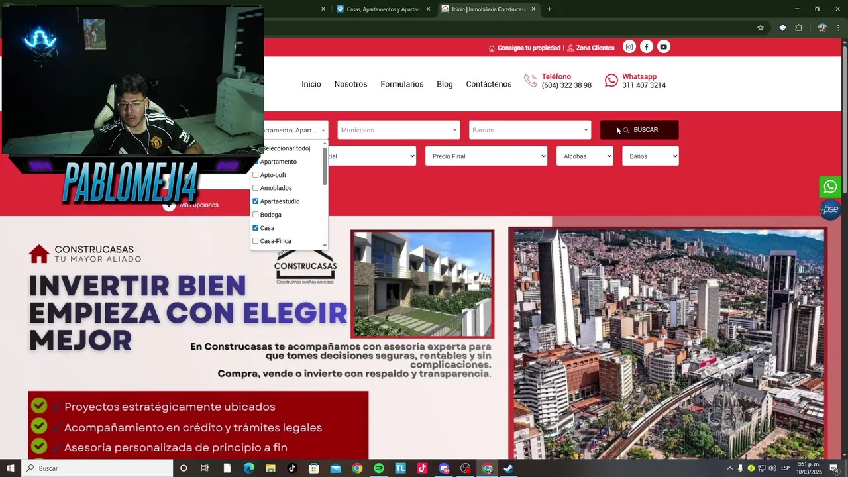Click the Medellín city skyline photo
Viewport: 848px width, 477px height.
pos(669,344)
